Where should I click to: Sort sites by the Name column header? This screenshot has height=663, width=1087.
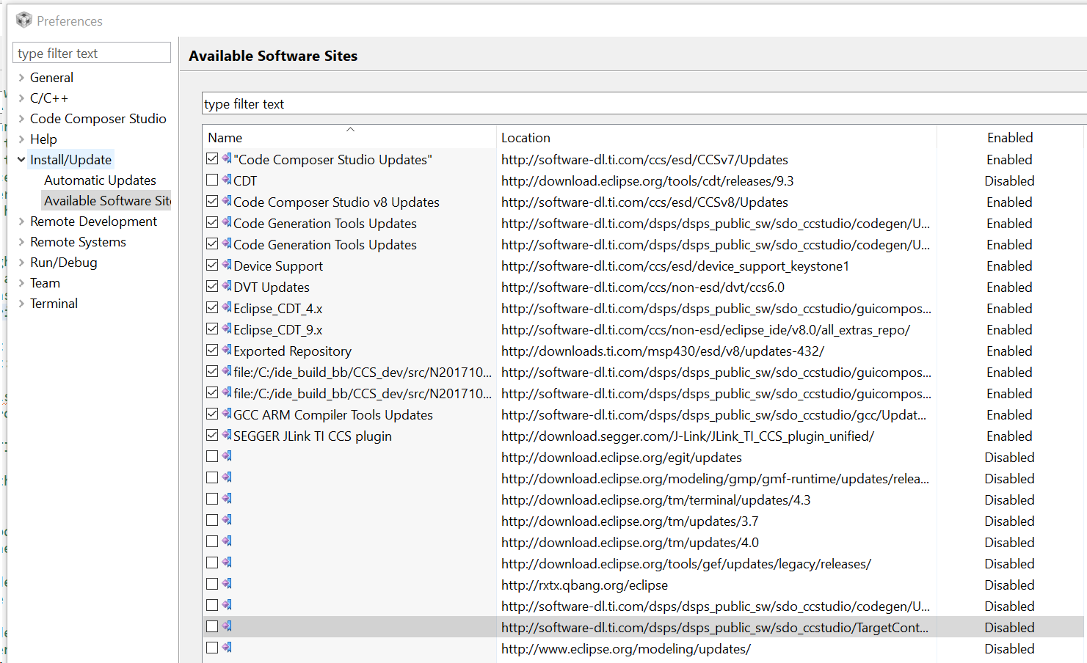point(225,138)
